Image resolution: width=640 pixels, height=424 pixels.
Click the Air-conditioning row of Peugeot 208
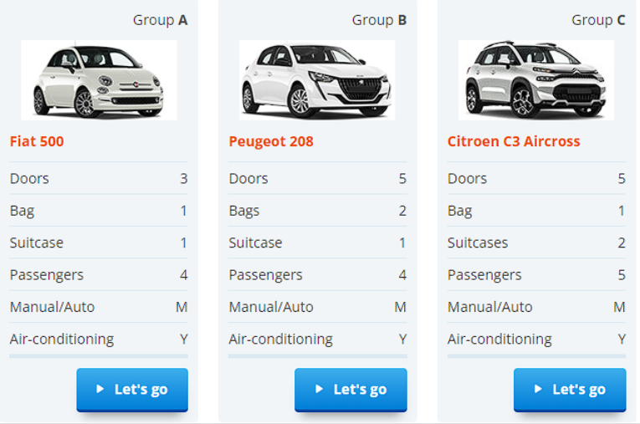(318, 340)
